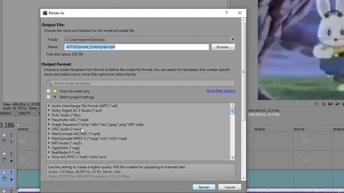Close the Render As dialog
The height and width of the screenshot is (193, 344).
tap(240, 13)
